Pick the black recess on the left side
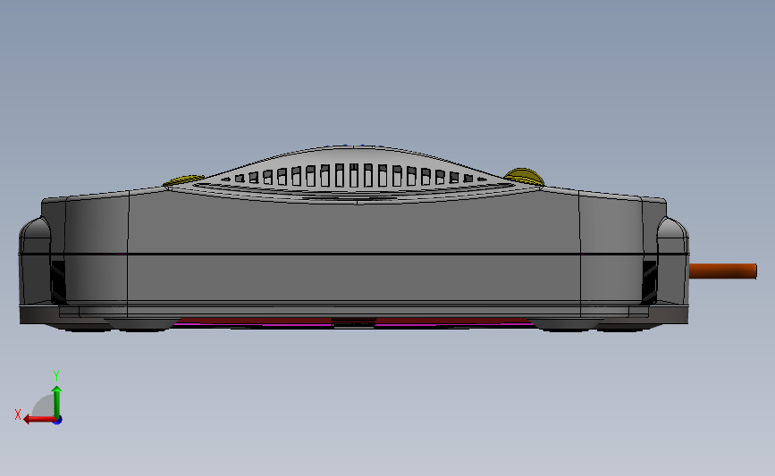Image resolution: width=775 pixels, height=476 pixels. [58, 282]
